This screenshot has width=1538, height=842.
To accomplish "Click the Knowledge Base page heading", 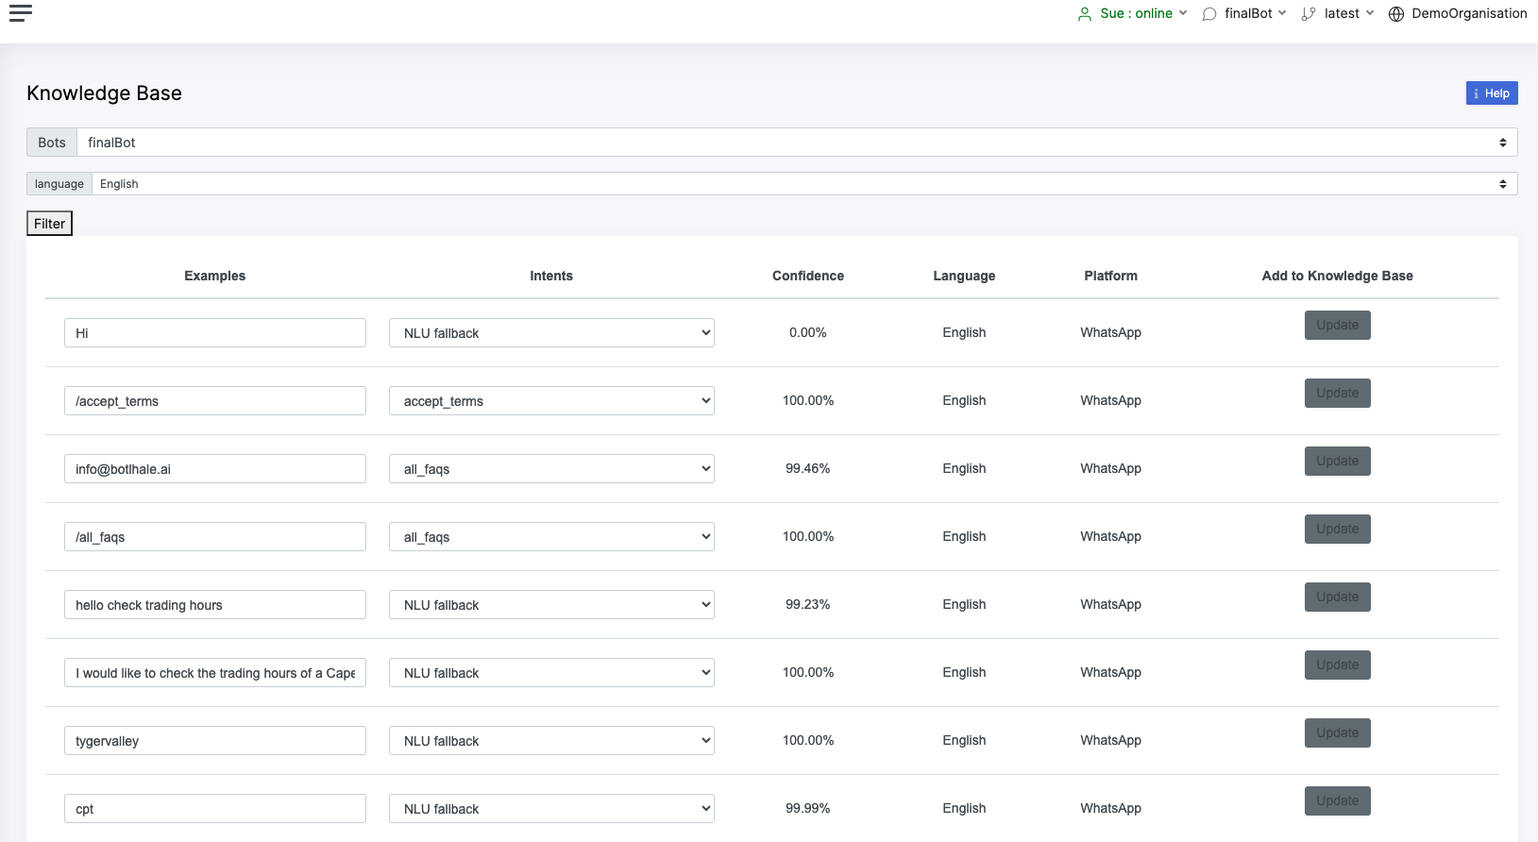I will pos(104,93).
